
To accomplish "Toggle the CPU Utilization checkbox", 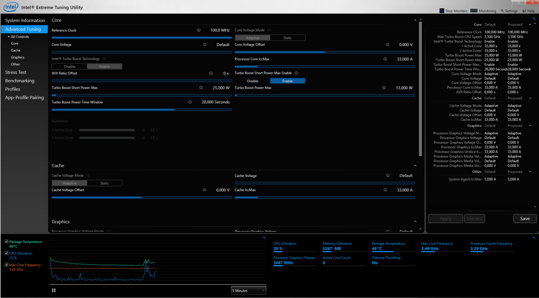I will point(6,253).
